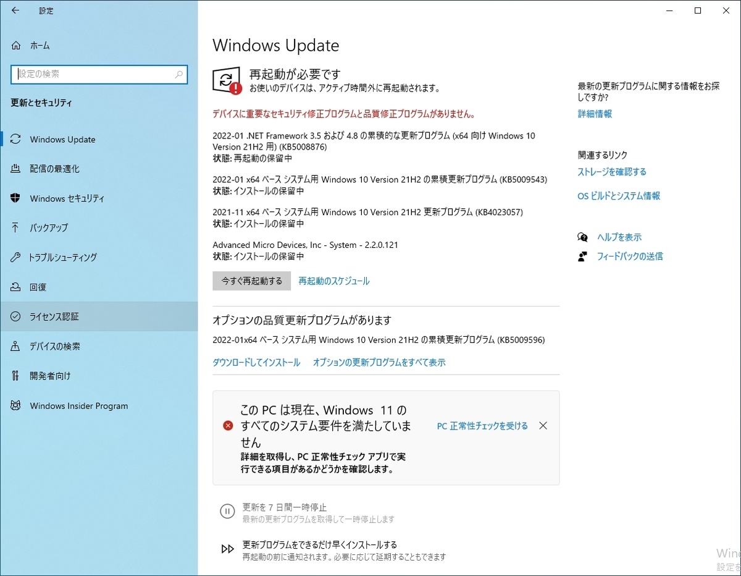Click the back arrow in the title bar
The height and width of the screenshot is (576, 741).
coord(15,11)
